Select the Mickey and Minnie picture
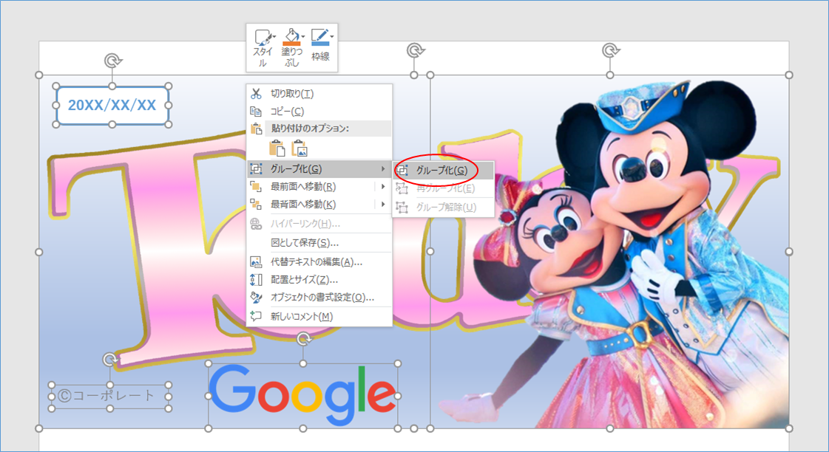 point(609,252)
